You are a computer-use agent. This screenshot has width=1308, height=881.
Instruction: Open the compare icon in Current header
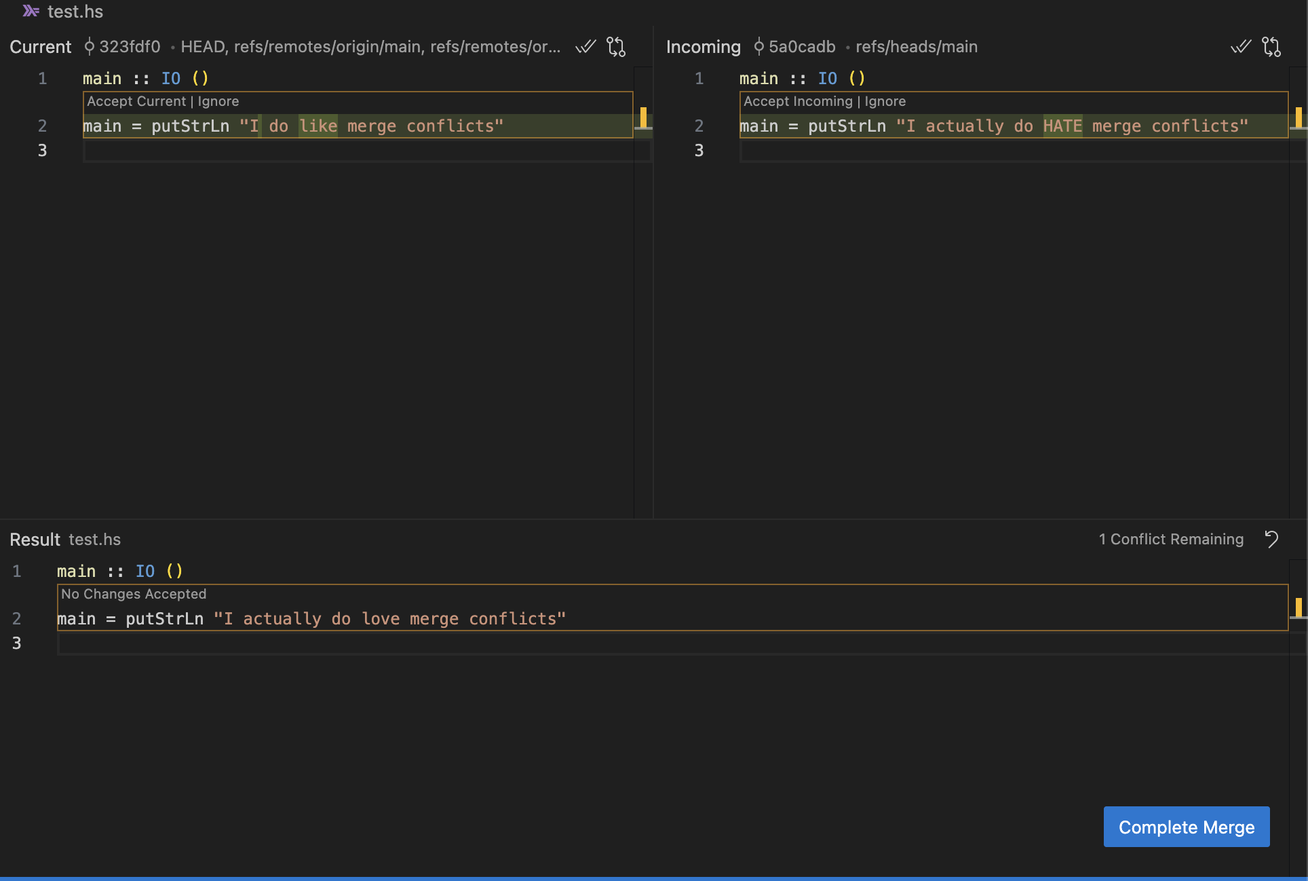point(616,47)
